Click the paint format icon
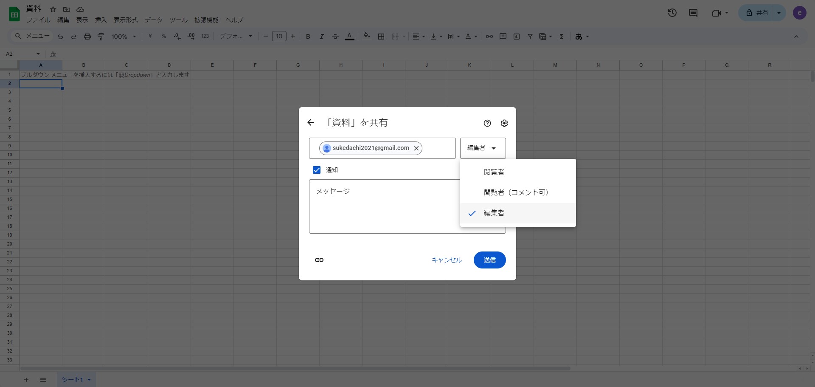This screenshot has height=387, width=815. tap(101, 37)
